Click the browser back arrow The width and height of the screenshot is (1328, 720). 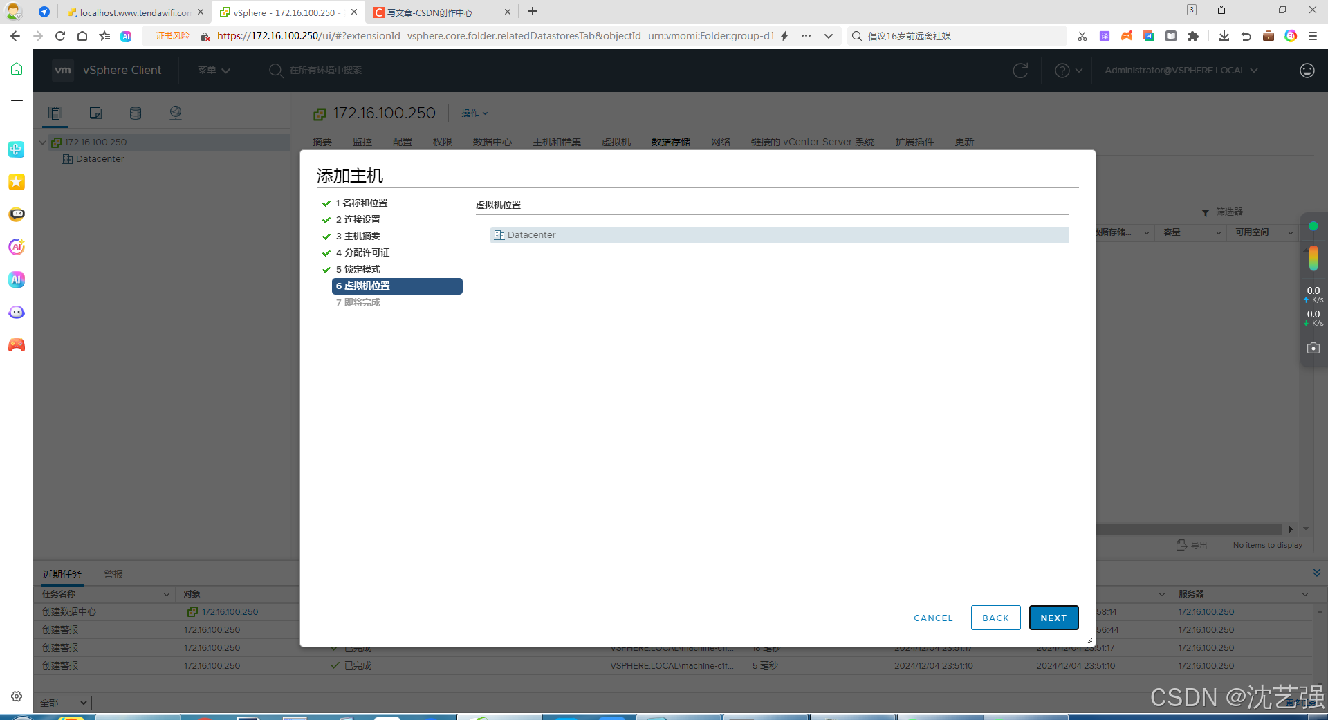(x=15, y=36)
